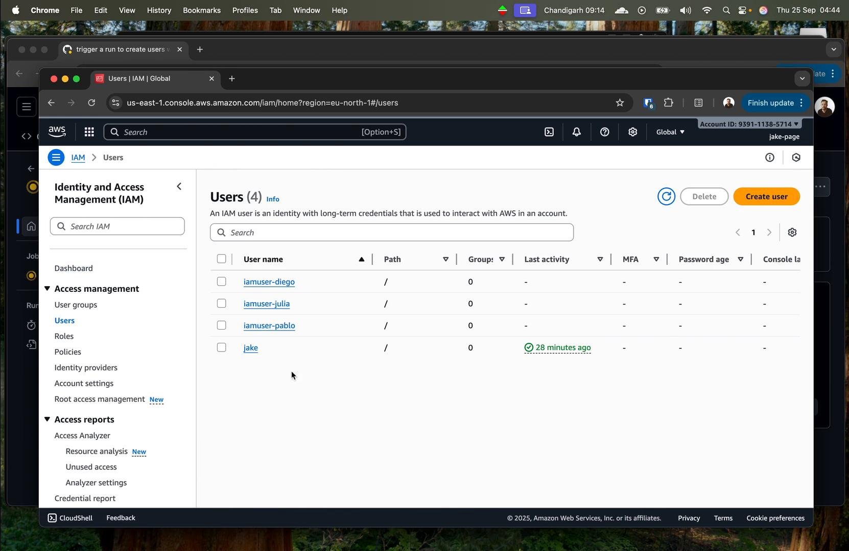Viewport: 849px width, 551px height.
Task: Collapse the Access reports section
Action: [x=47, y=419]
